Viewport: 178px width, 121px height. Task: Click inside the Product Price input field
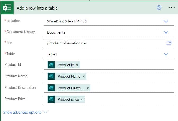point(109,100)
